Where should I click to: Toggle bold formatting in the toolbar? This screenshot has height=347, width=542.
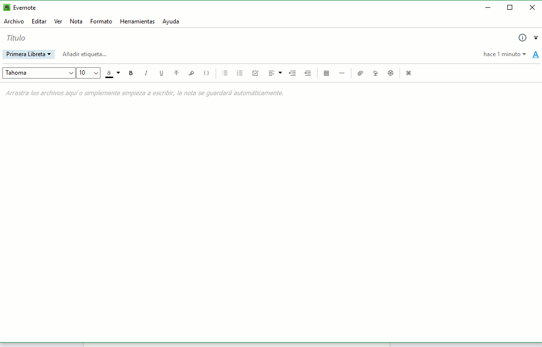click(x=131, y=73)
